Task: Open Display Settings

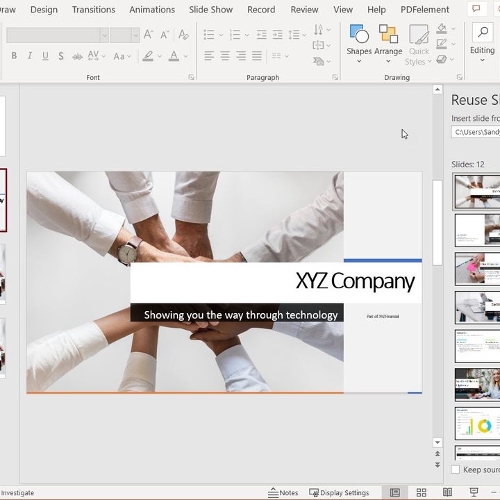Action: pyautogui.click(x=340, y=492)
